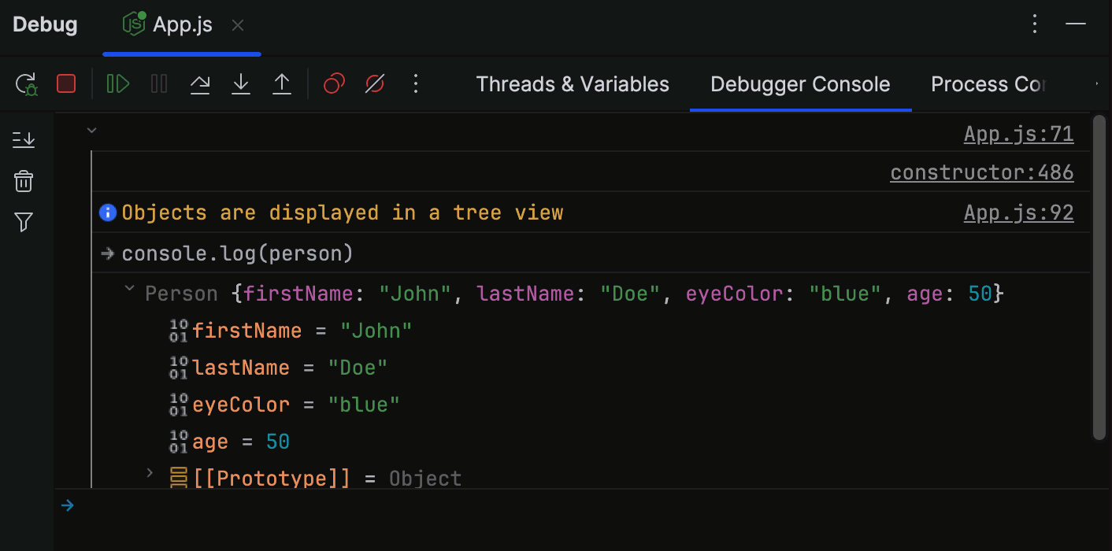Navigate to App.js:92 via link
Viewport: 1112px width, 551px height.
[x=1018, y=212]
